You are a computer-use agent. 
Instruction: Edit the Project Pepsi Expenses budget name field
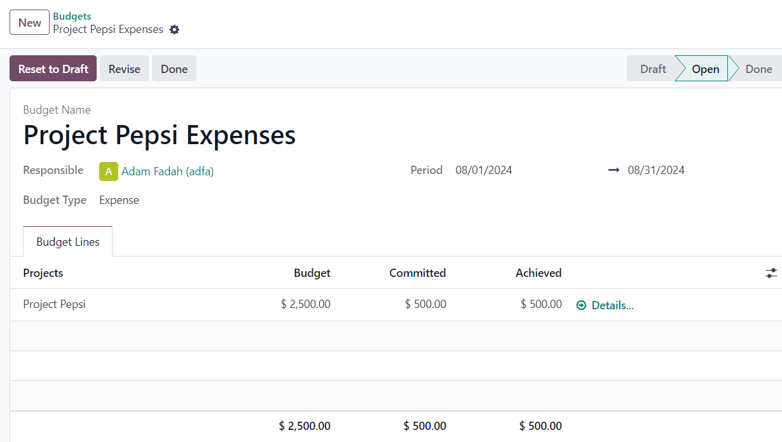(x=160, y=135)
